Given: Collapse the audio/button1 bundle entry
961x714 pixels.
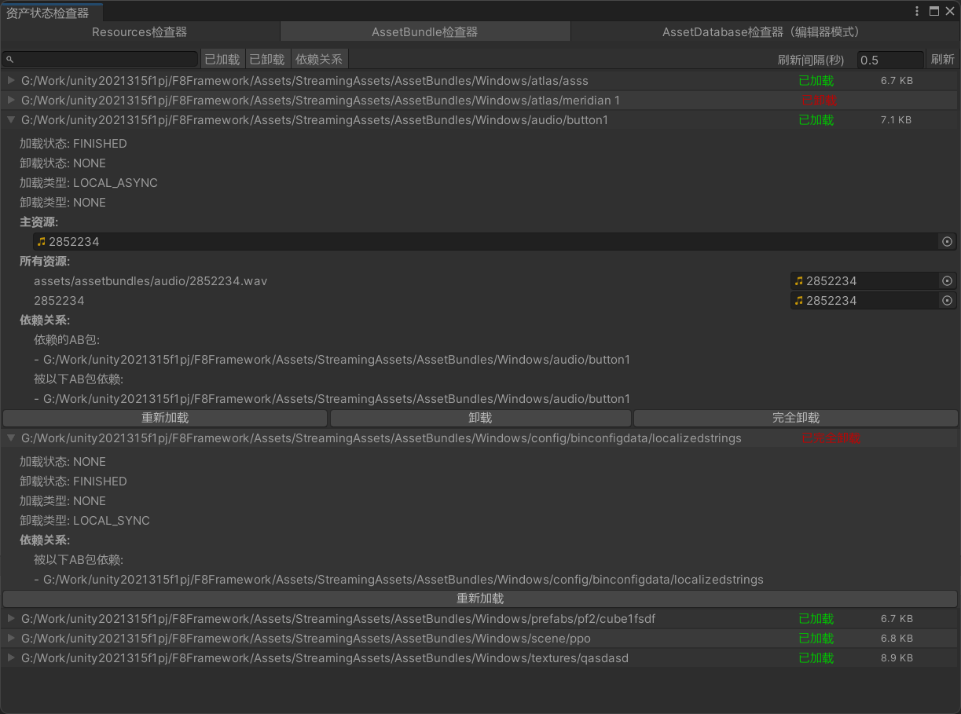Looking at the screenshot, I should (x=11, y=119).
